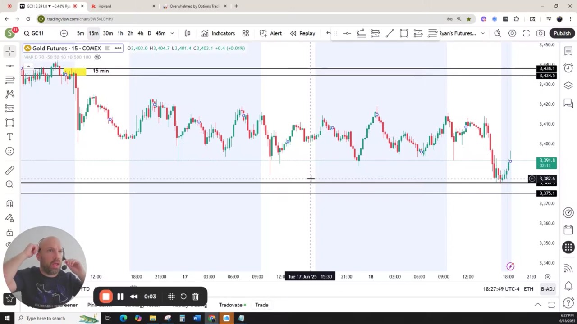Click the Publish button

562,33
